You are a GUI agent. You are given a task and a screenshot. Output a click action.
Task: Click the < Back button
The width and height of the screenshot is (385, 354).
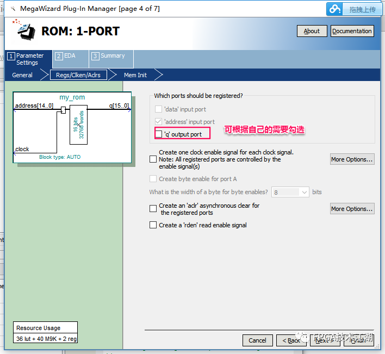point(291,340)
